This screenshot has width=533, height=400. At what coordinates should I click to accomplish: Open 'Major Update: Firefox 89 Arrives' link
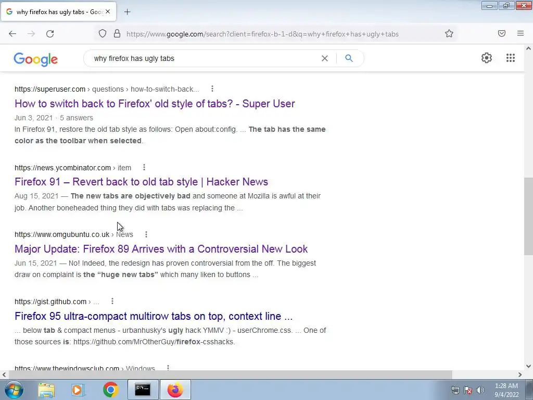point(161,248)
